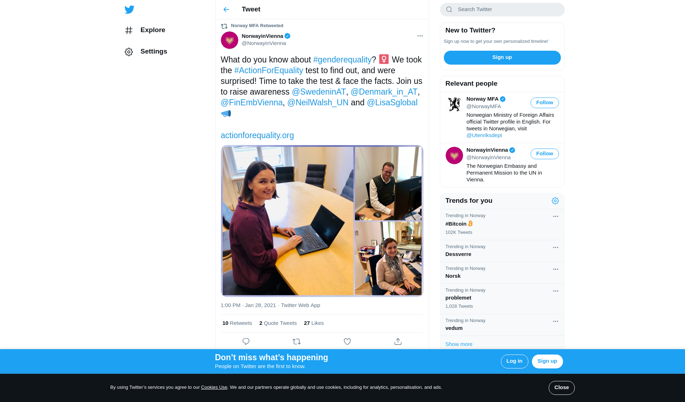Follow the Norway MFA account

click(544, 103)
